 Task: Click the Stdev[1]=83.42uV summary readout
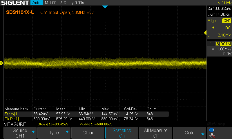point(53,124)
